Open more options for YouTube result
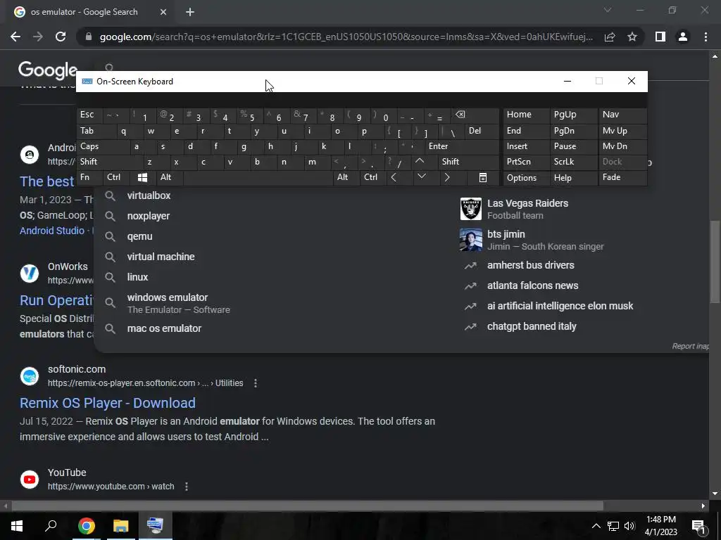The height and width of the screenshot is (540, 721). (187, 487)
